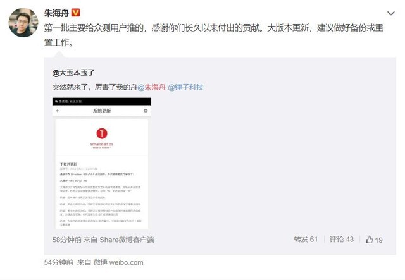Click the red Smartisan OS hammer logo
405x280 pixels.
point(102,133)
